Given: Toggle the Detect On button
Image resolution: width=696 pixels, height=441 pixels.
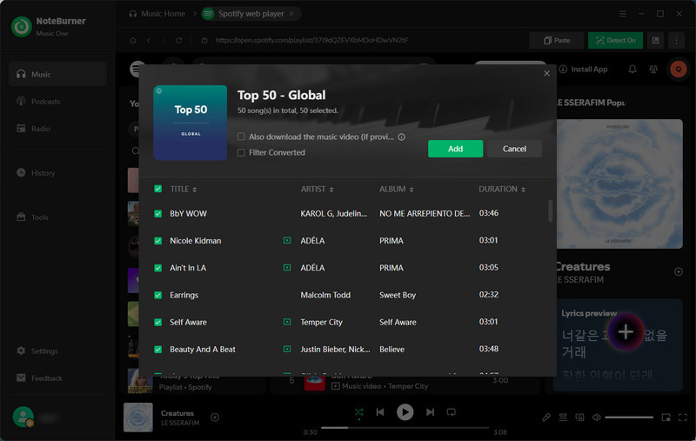Looking at the screenshot, I should [615, 40].
